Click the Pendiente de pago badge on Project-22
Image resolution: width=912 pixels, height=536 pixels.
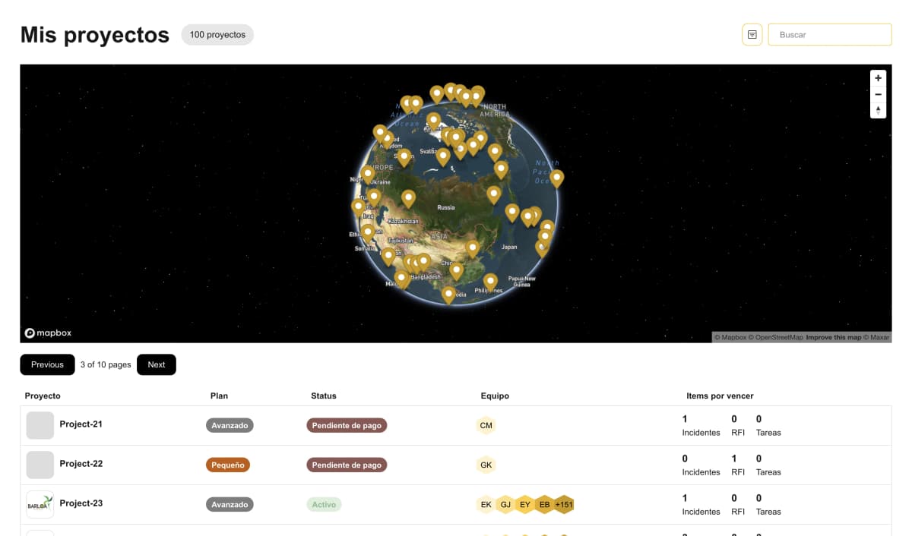[347, 465]
